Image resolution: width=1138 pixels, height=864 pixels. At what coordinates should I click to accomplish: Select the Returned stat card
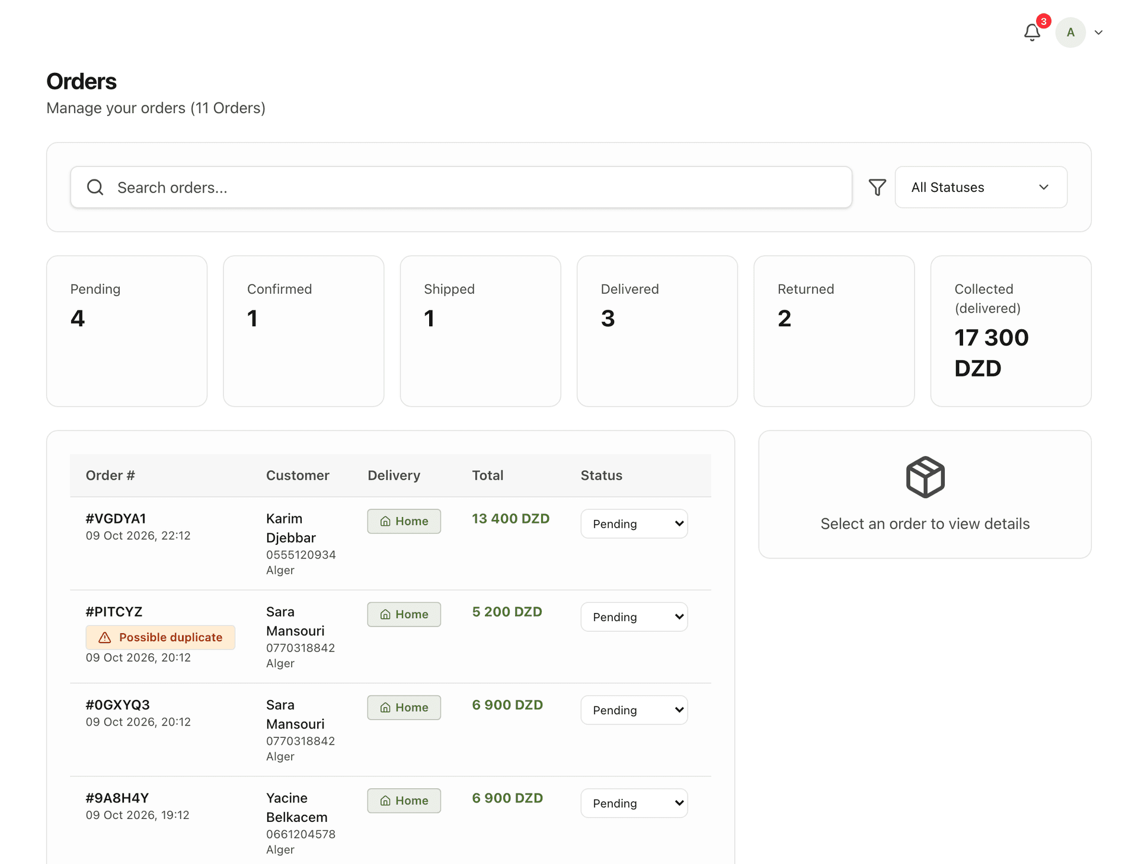pyautogui.click(x=834, y=331)
